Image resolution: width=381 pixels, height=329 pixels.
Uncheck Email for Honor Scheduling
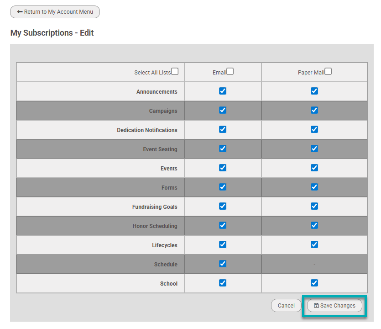(223, 225)
